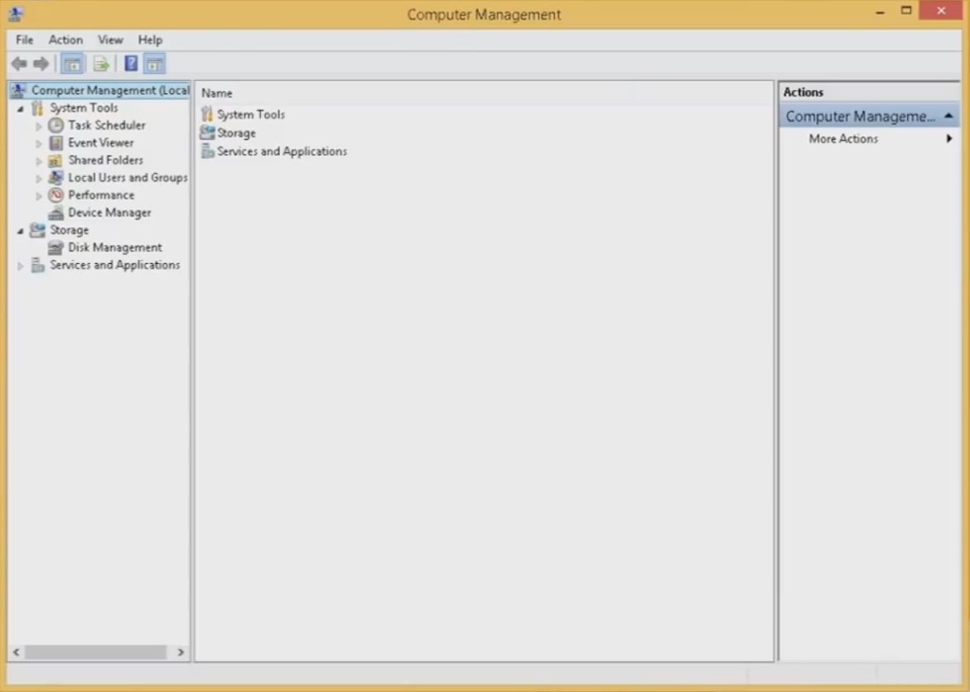This screenshot has height=692, width=970.
Task: Open Disk Management under Storage
Action: click(x=114, y=247)
